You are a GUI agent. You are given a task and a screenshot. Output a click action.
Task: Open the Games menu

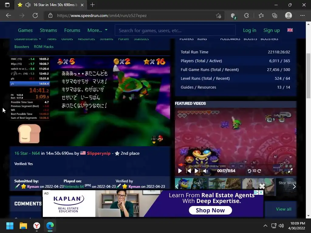(26, 30)
